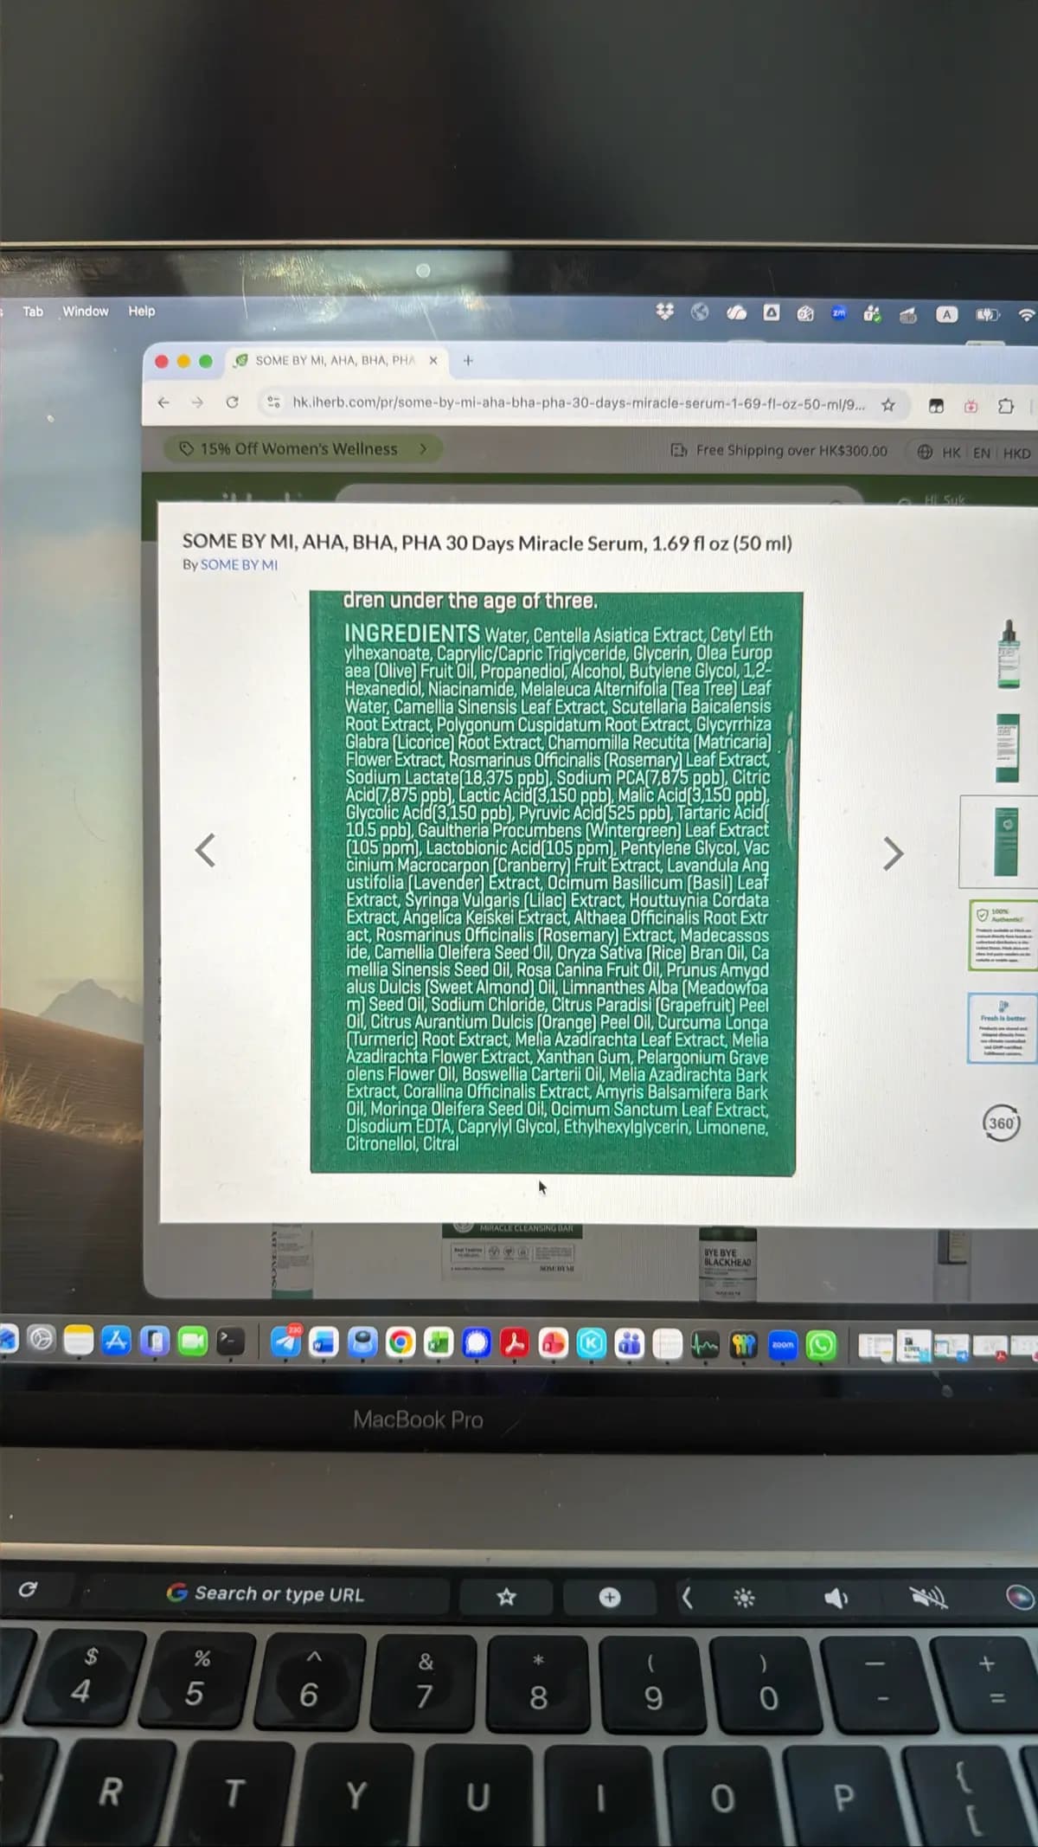Image resolution: width=1038 pixels, height=1847 pixels.
Task: Open the Window menu
Action: (x=86, y=311)
